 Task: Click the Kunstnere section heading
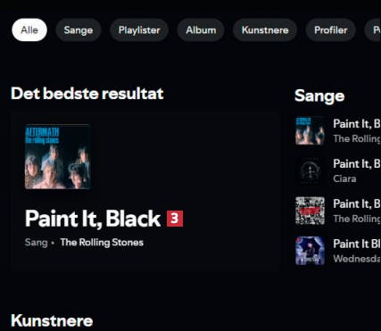tap(52, 320)
